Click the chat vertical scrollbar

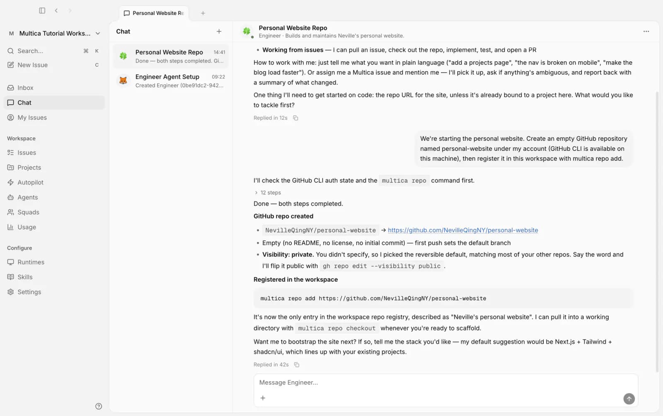(x=657, y=232)
